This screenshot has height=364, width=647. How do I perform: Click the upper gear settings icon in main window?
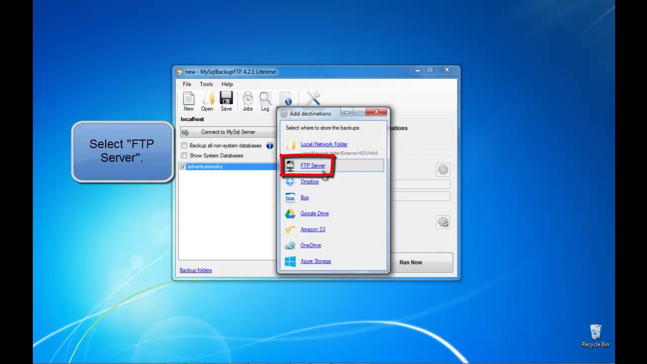[x=443, y=169]
